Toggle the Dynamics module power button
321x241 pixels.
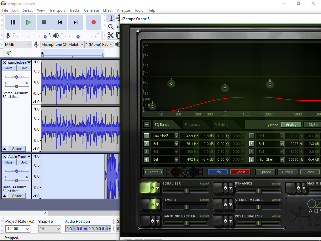click(x=225, y=188)
